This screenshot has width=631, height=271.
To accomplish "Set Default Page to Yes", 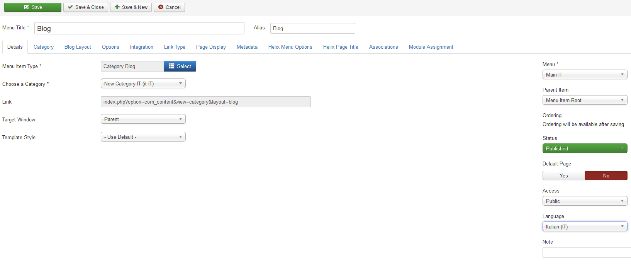I will point(563,176).
